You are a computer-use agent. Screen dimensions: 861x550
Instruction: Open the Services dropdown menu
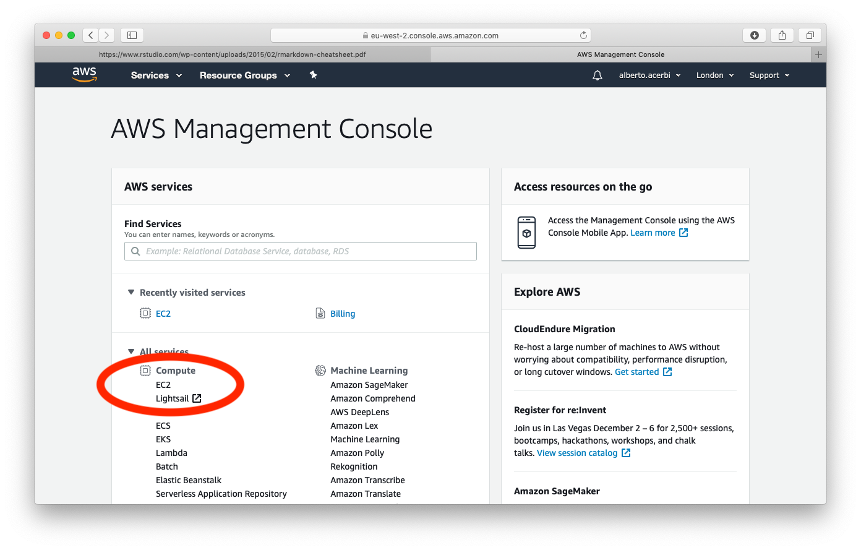(x=156, y=75)
